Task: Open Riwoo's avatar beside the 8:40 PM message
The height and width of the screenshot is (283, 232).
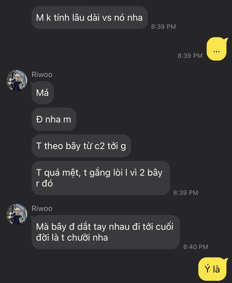Action: [17, 214]
